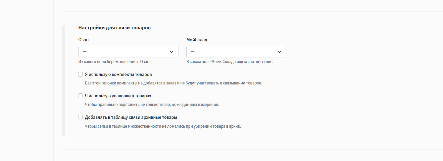Enable 'Я использую комплекты товаров' checkbox

point(80,74)
